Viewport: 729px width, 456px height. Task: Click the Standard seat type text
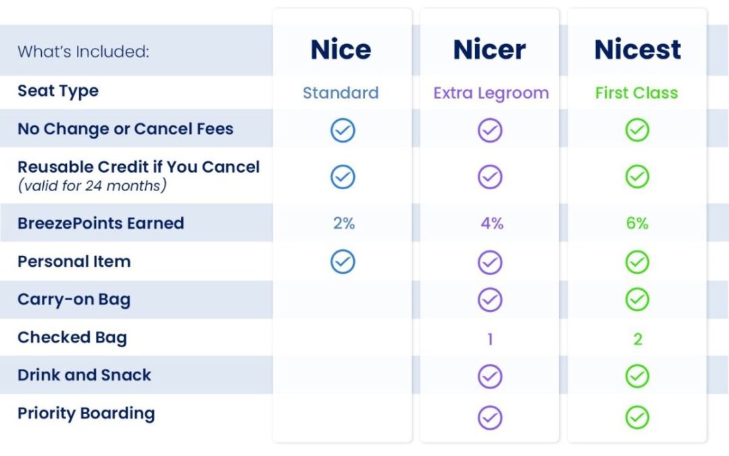pos(341,93)
